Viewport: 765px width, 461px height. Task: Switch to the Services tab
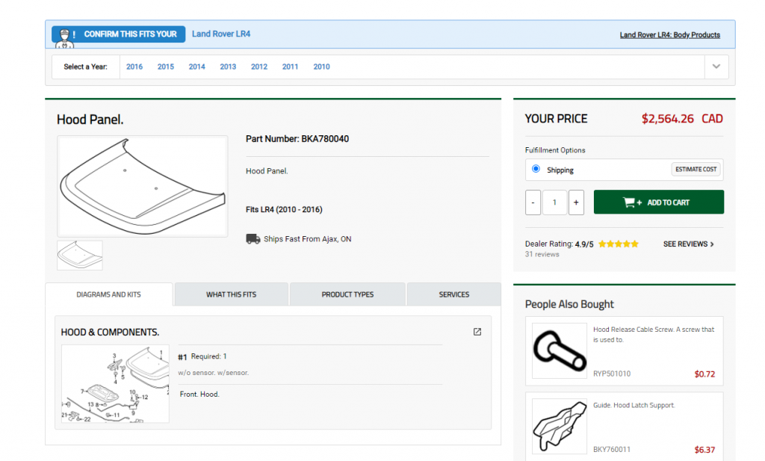click(x=453, y=294)
